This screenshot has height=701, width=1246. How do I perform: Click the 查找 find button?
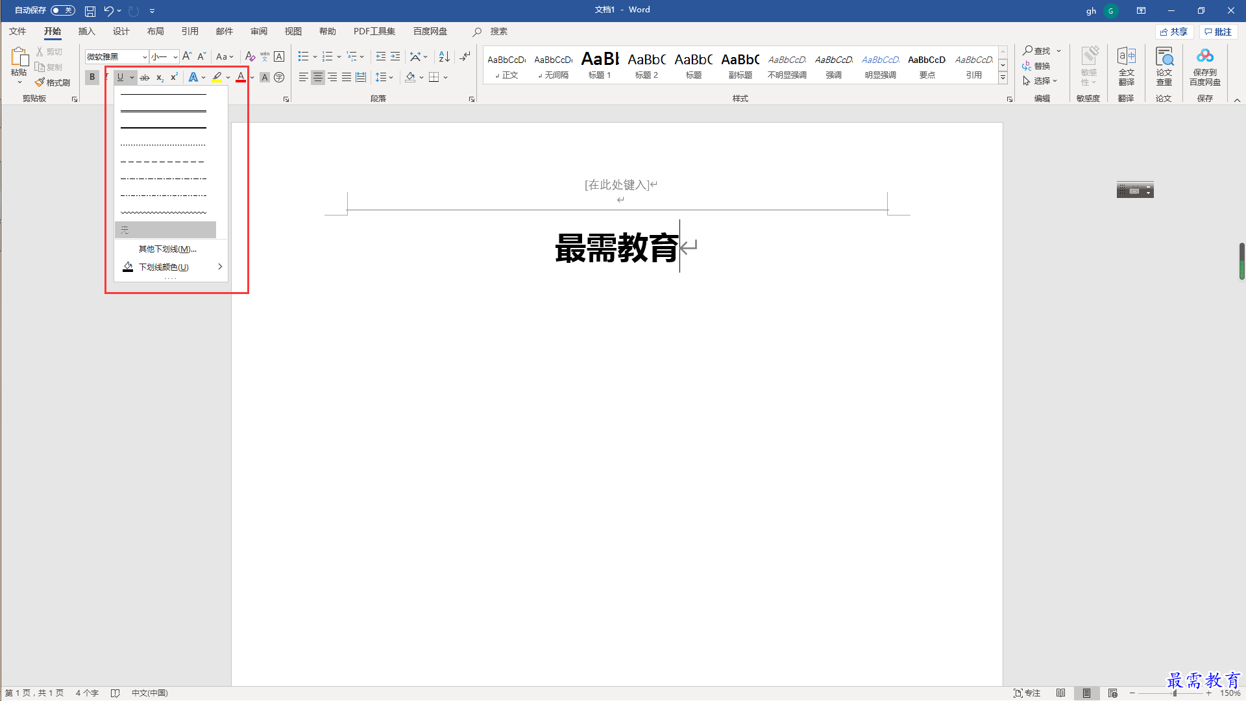[x=1037, y=51]
